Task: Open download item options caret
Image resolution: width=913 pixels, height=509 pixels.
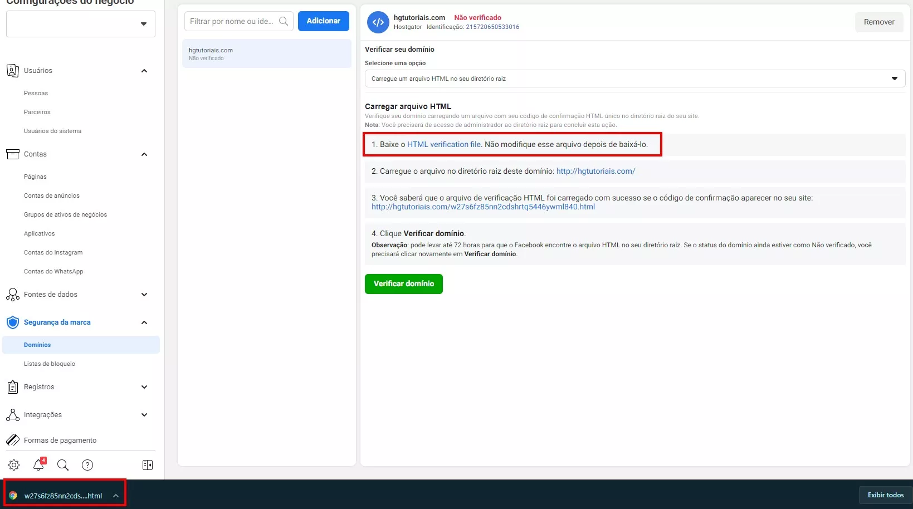Action: 116,496
